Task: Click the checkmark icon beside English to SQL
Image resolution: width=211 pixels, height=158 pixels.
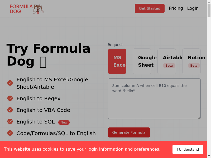Action: (x=10, y=121)
